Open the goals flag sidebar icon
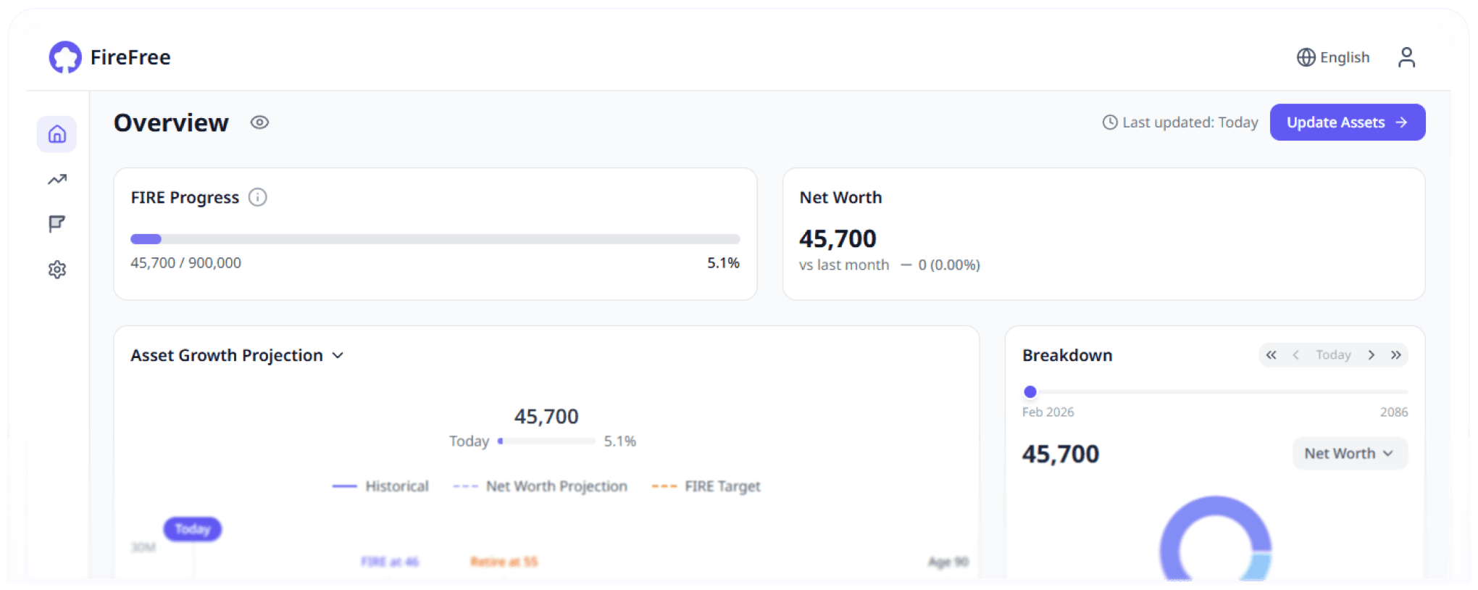 click(x=57, y=224)
